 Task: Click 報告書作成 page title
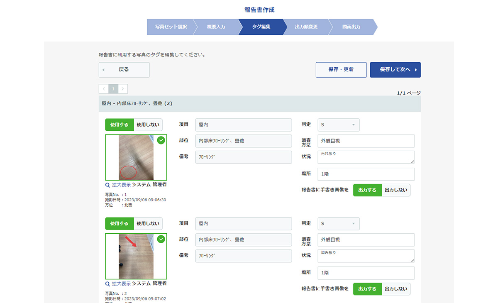(260, 10)
